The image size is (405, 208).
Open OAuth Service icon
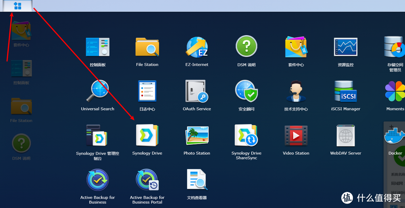[197, 91]
